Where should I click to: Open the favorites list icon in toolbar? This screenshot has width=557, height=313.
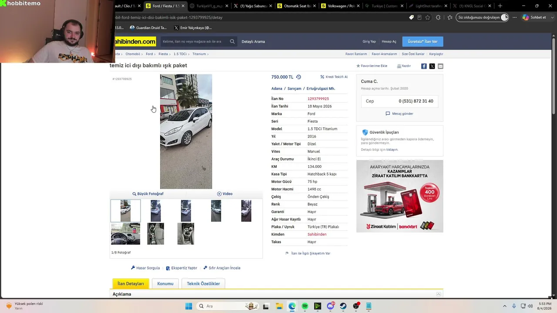pos(450,17)
